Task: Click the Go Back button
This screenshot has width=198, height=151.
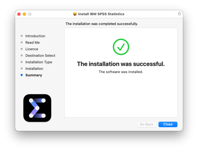Action: tap(147, 124)
